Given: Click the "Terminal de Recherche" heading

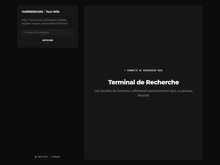Looking at the screenshot, I should [143, 82].
